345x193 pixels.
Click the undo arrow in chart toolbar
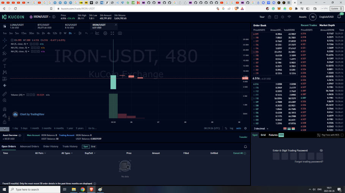pos(87,33)
